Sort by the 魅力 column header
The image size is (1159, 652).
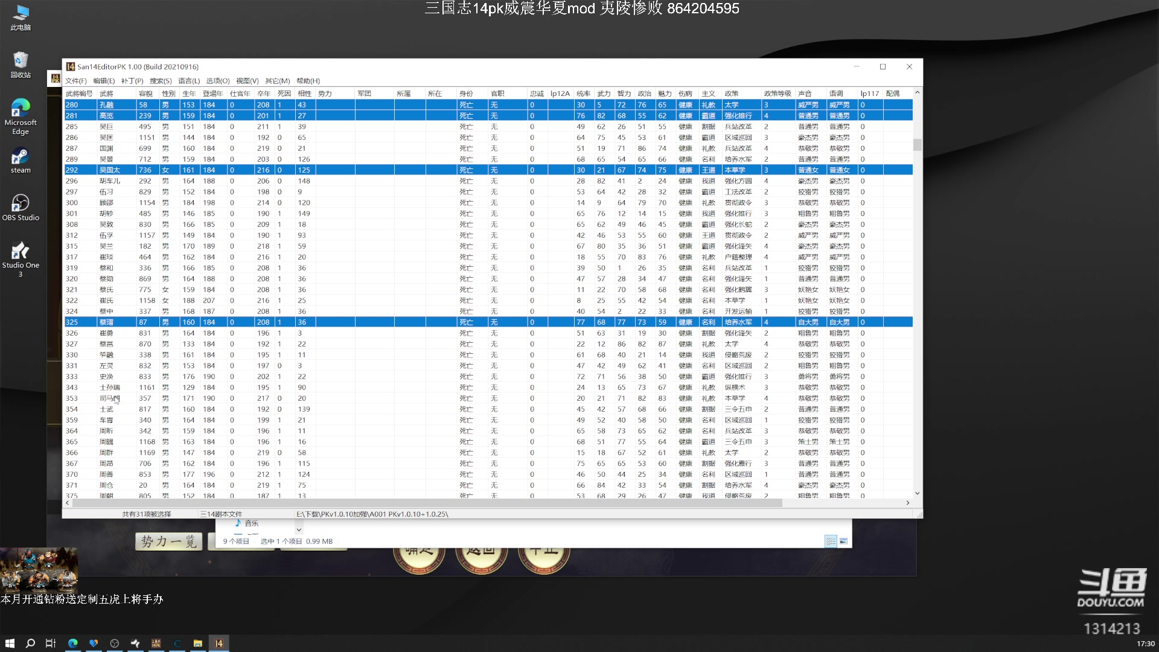point(665,94)
